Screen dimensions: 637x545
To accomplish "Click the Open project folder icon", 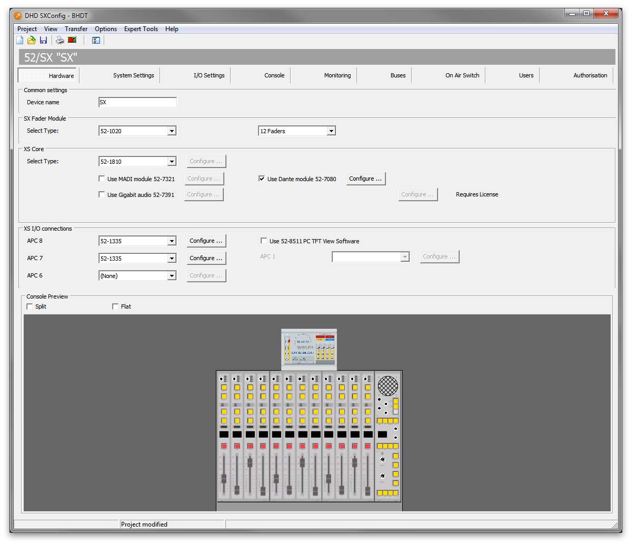I will pyautogui.click(x=32, y=40).
